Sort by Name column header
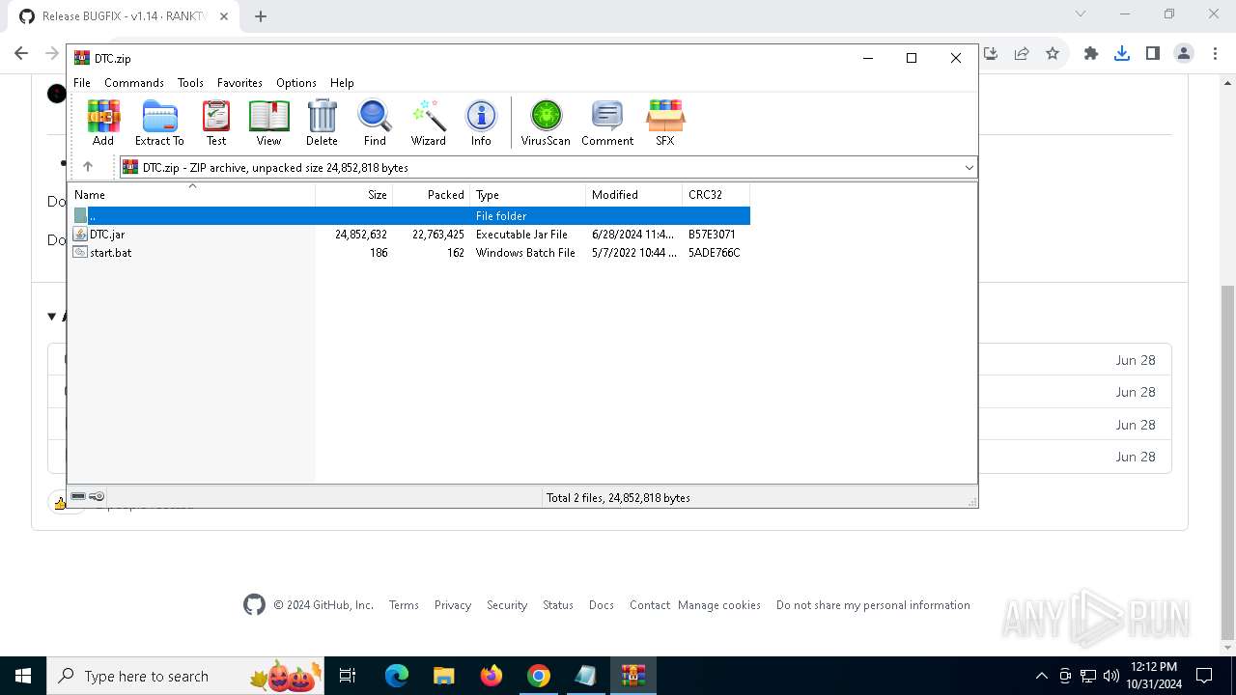Image resolution: width=1236 pixels, height=695 pixels. (191, 194)
